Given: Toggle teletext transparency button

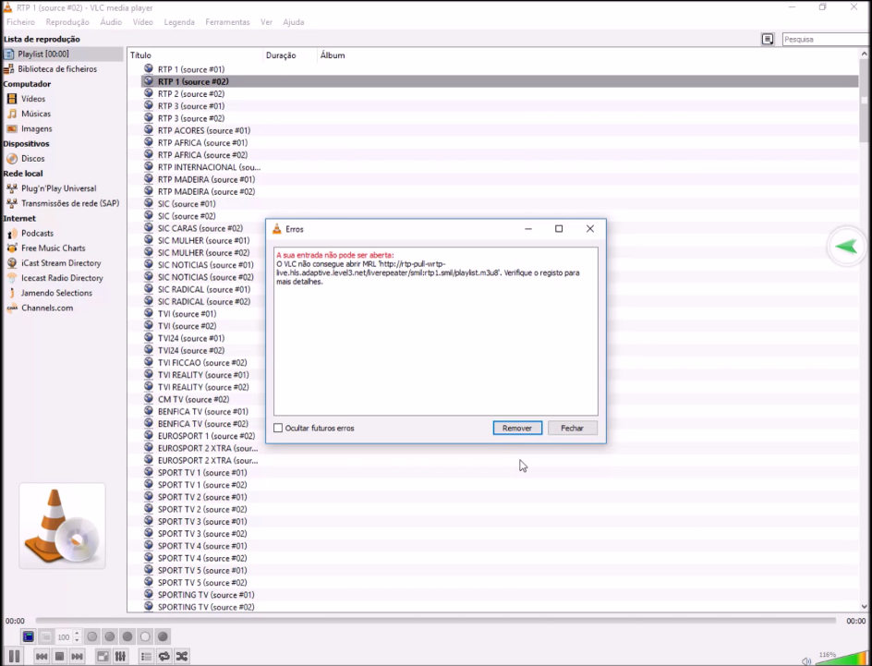Looking at the screenshot, I should [46, 636].
